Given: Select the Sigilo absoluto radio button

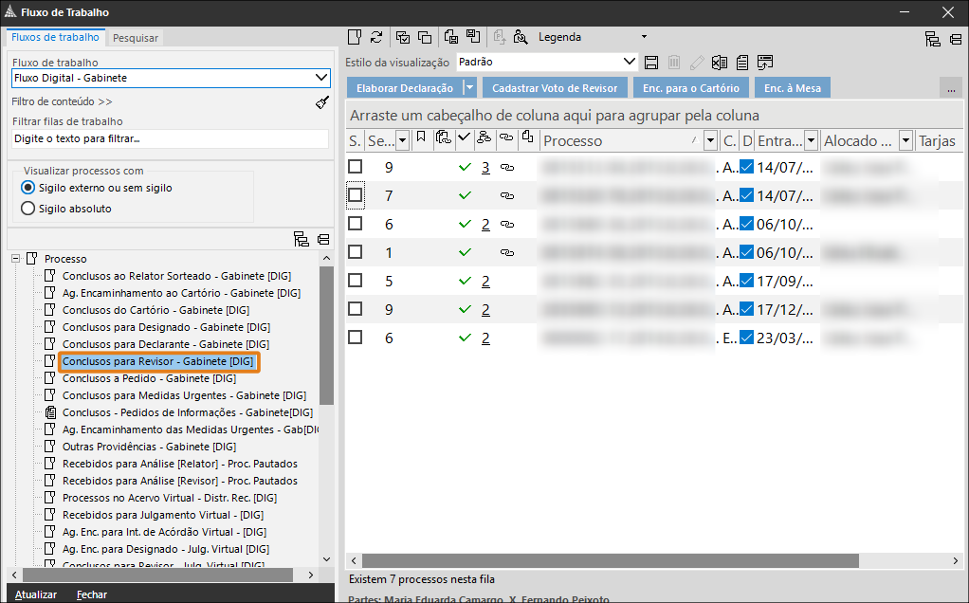Looking at the screenshot, I should pos(27,209).
